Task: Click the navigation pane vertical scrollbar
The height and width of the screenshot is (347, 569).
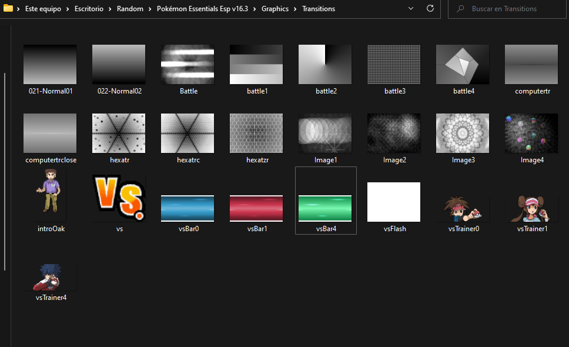Action: coord(5,171)
